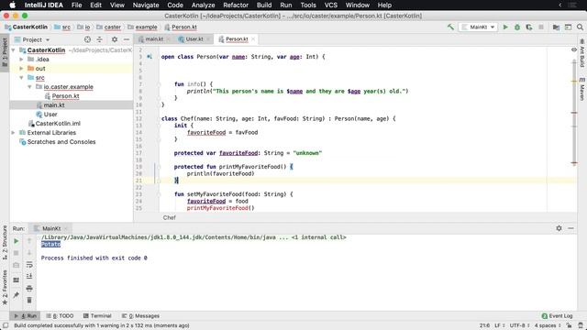Expand the out folder
This screenshot has height=330, width=587.
coord(22,69)
